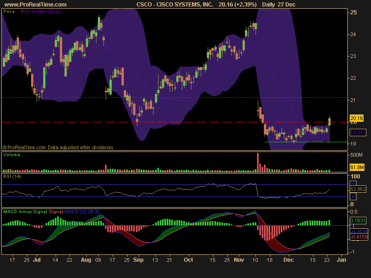Click the 61.8M volume value tag
This screenshot has height=278, width=371.
(x=357, y=167)
